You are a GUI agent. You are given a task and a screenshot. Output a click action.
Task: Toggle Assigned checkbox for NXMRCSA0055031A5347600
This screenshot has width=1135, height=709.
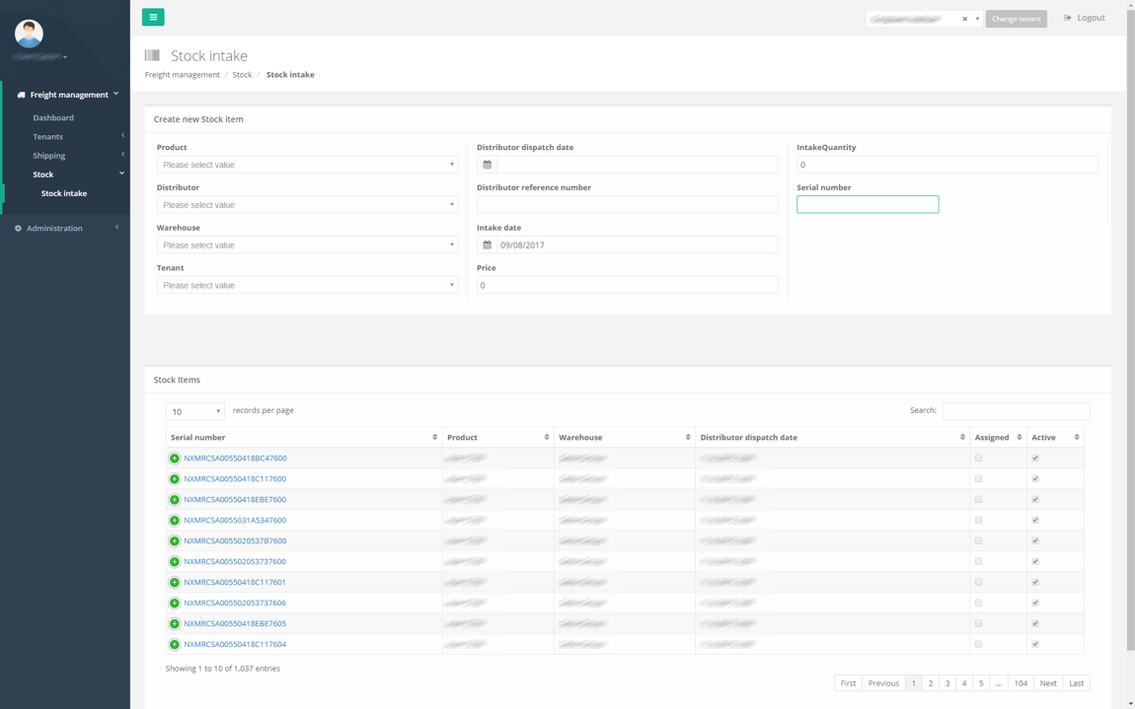pos(979,521)
